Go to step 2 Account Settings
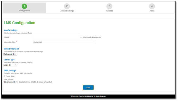 [67, 8]
